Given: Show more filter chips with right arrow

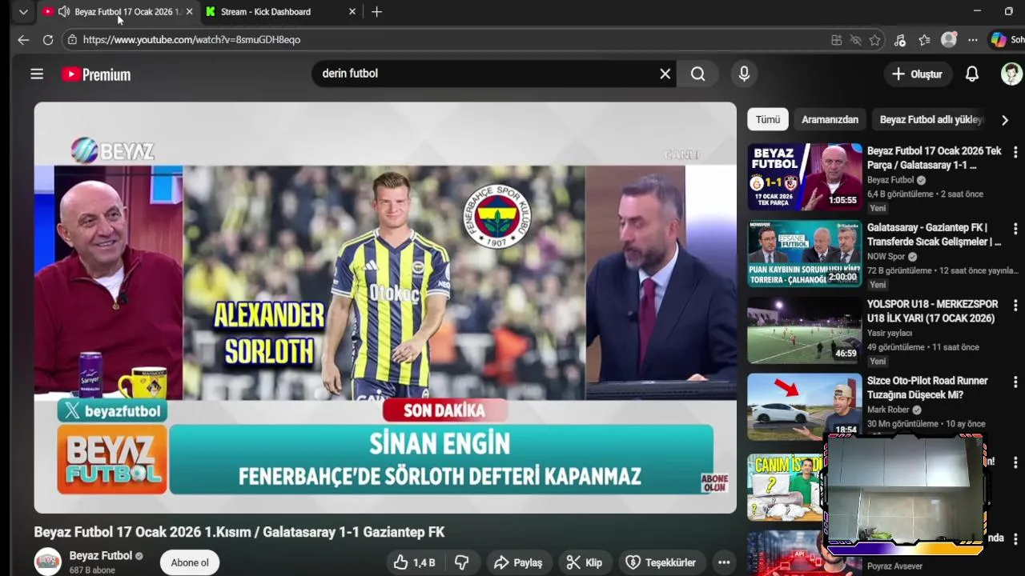Looking at the screenshot, I should pyautogui.click(x=1004, y=120).
